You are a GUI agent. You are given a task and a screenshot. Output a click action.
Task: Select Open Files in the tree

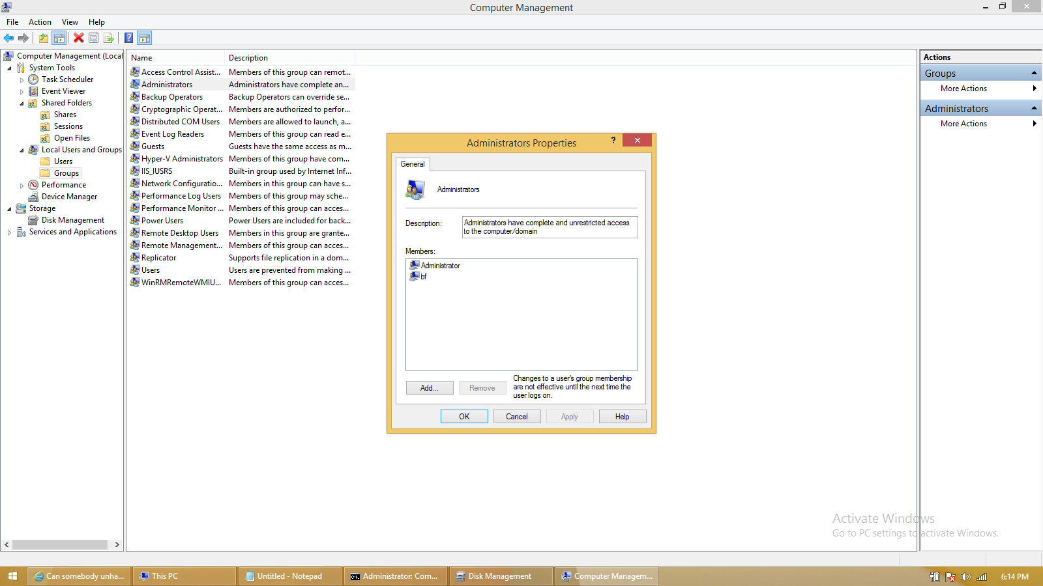click(x=72, y=138)
